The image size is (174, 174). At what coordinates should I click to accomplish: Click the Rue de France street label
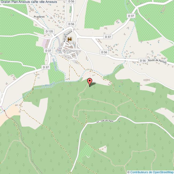pos(68,36)
